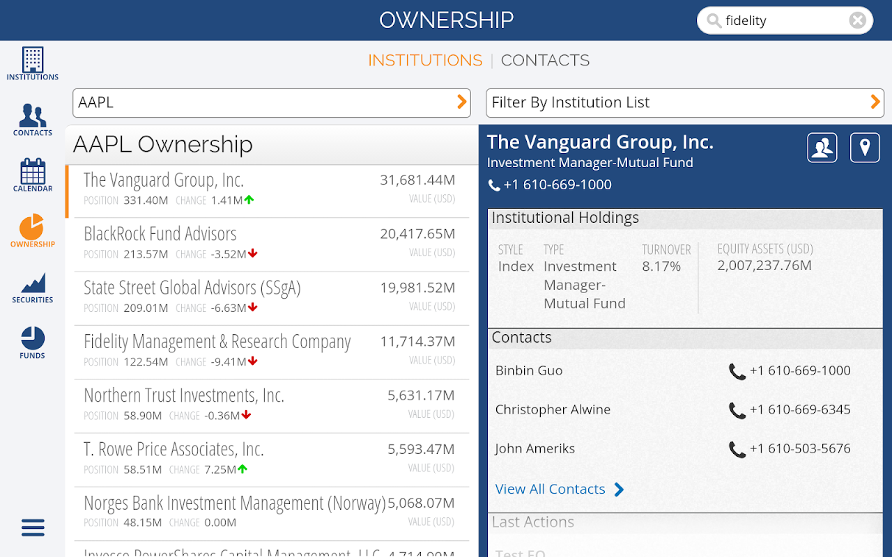The height and width of the screenshot is (557, 892).
Task: Dial +1 610-503-5676
Action: (x=800, y=448)
